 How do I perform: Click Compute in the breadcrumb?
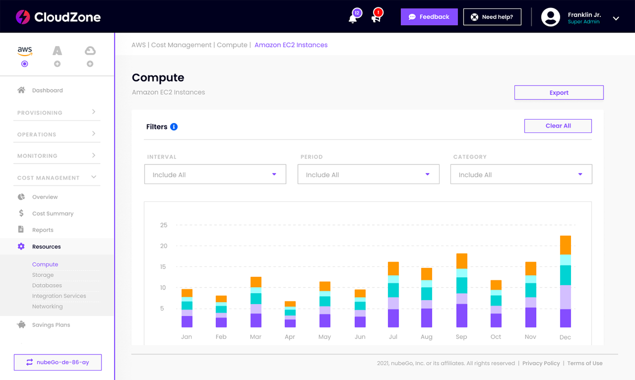[232, 45]
